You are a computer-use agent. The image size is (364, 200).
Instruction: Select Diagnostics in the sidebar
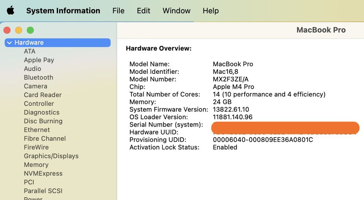(x=42, y=112)
